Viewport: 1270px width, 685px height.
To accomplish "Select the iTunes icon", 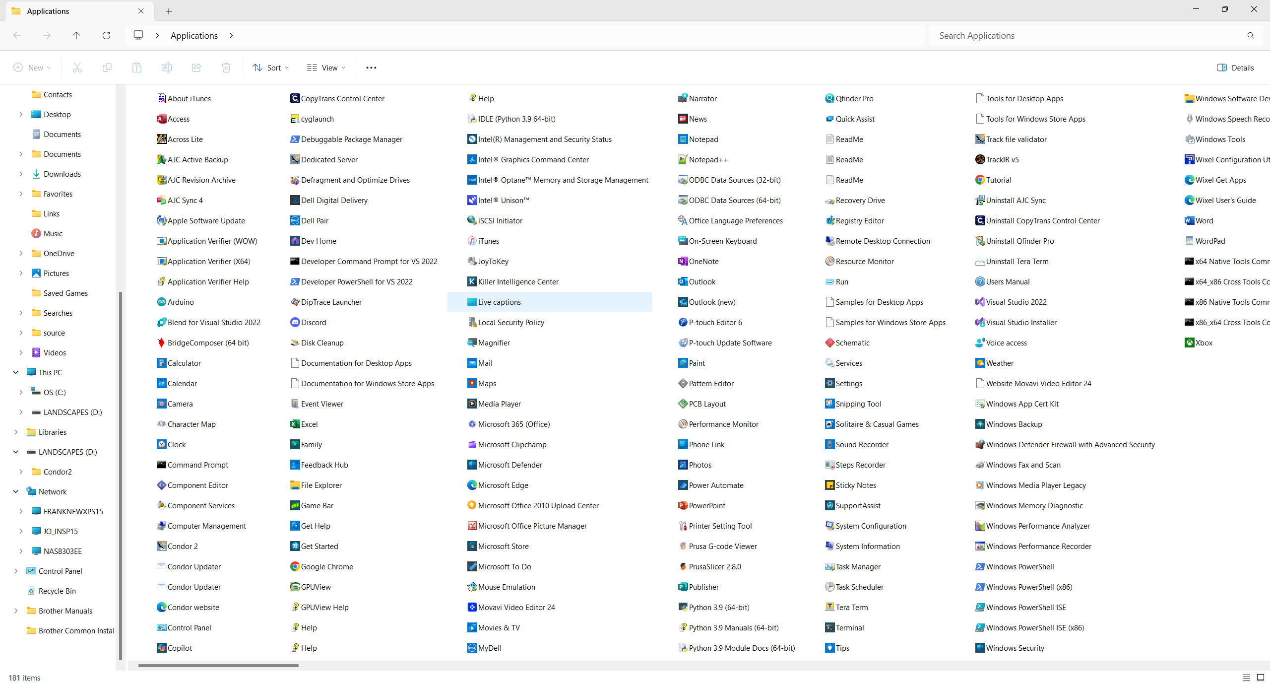I will tap(472, 241).
